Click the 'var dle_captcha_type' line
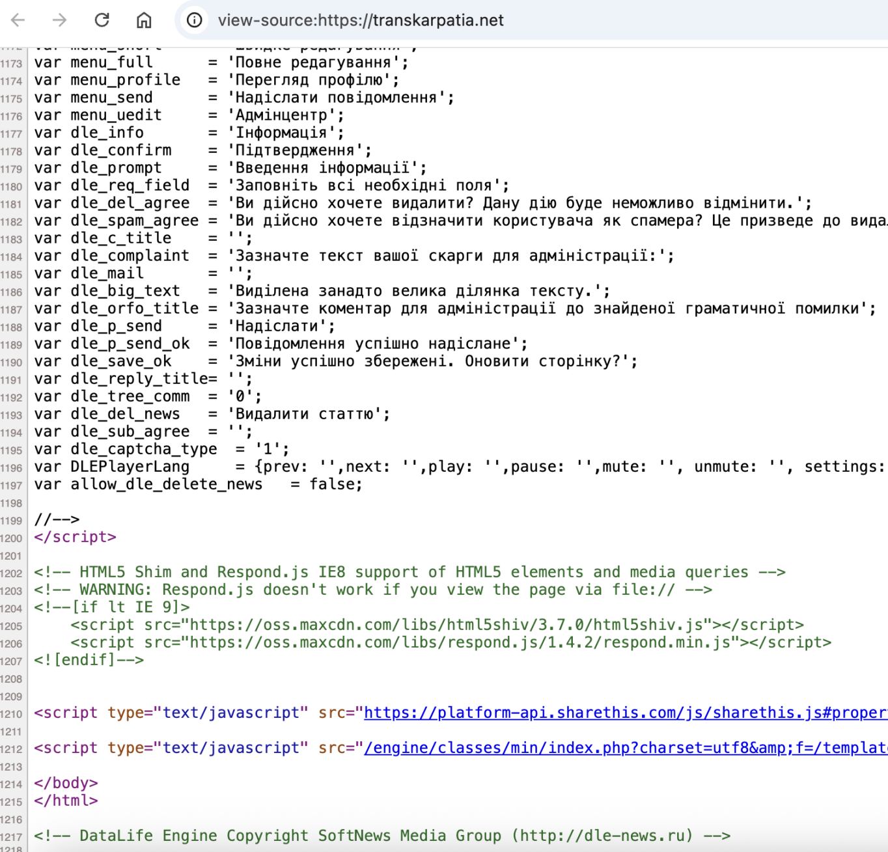This screenshot has width=888, height=852. [x=162, y=449]
